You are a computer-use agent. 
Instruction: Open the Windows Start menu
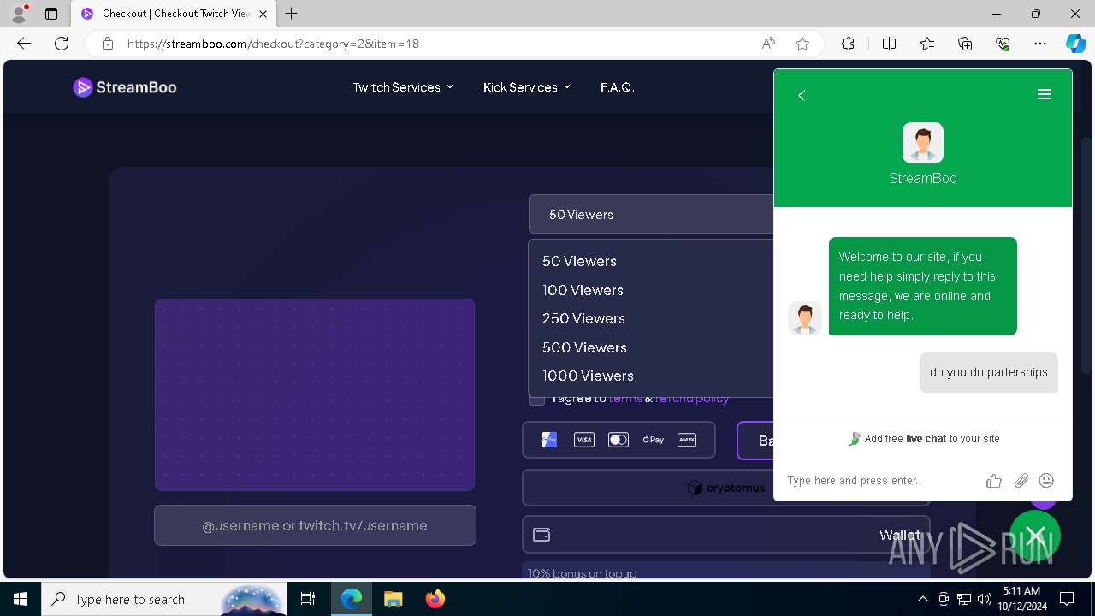pyautogui.click(x=21, y=599)
